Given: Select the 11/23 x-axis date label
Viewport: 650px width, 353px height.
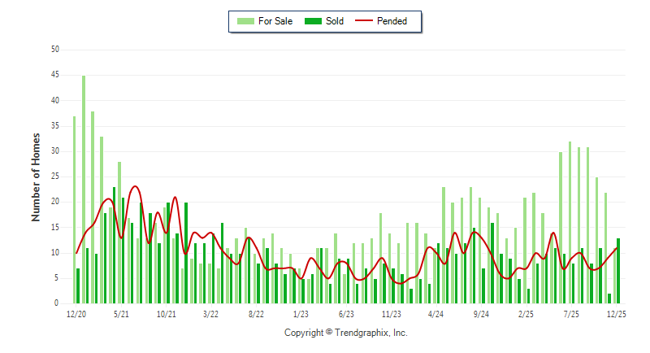Looking at the screenshot, I should click(x=391, y=314).
